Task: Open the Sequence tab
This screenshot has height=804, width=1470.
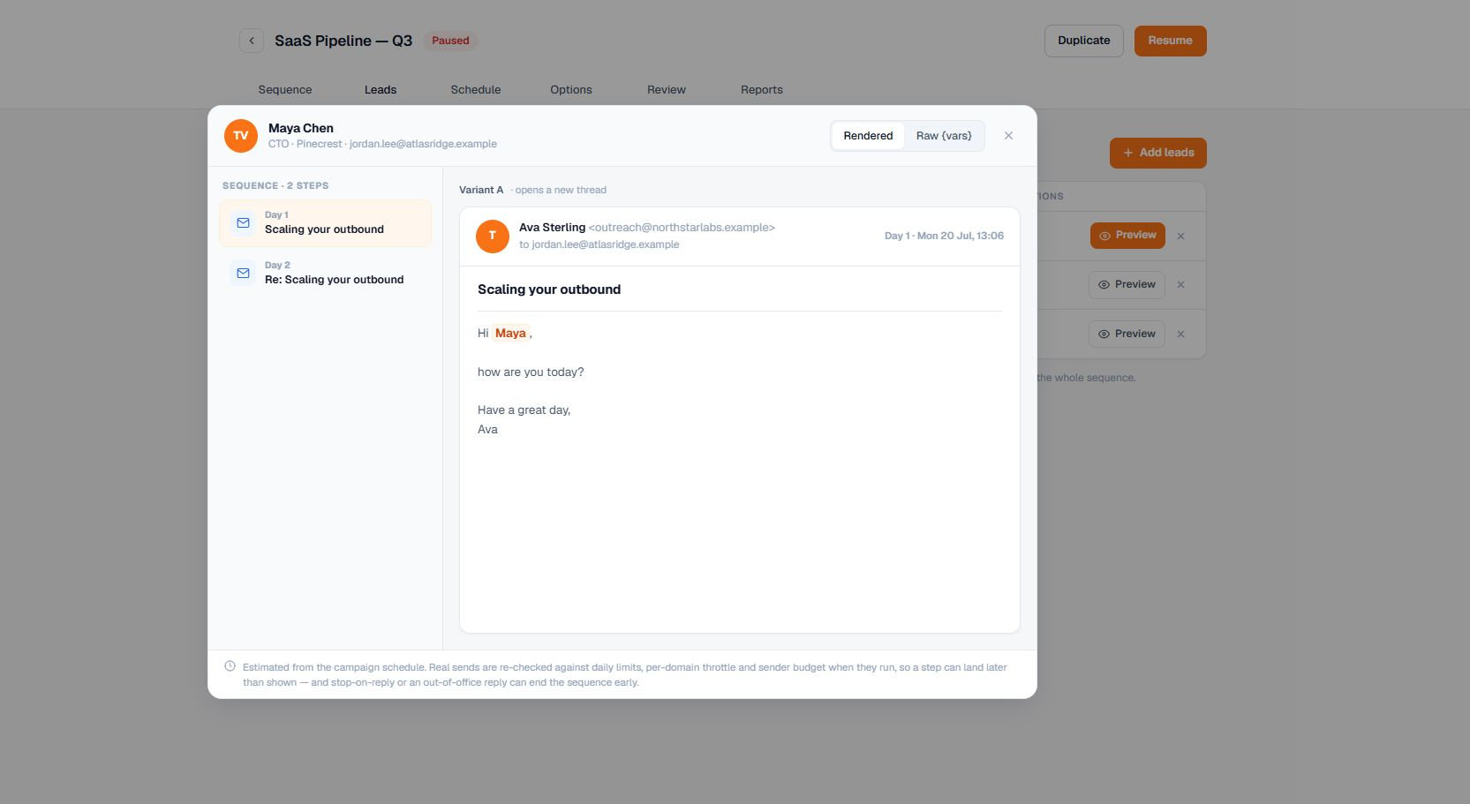Action: tap(285, 90)
